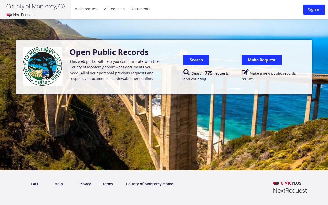The width and height of the screenshot is (328, 205).
Task: Click the magnifying glass search icon
Action: pos(187,73)
